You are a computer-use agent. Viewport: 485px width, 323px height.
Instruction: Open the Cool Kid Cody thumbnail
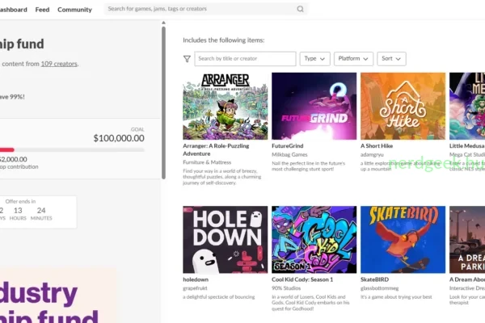click(x=314, y=240)
